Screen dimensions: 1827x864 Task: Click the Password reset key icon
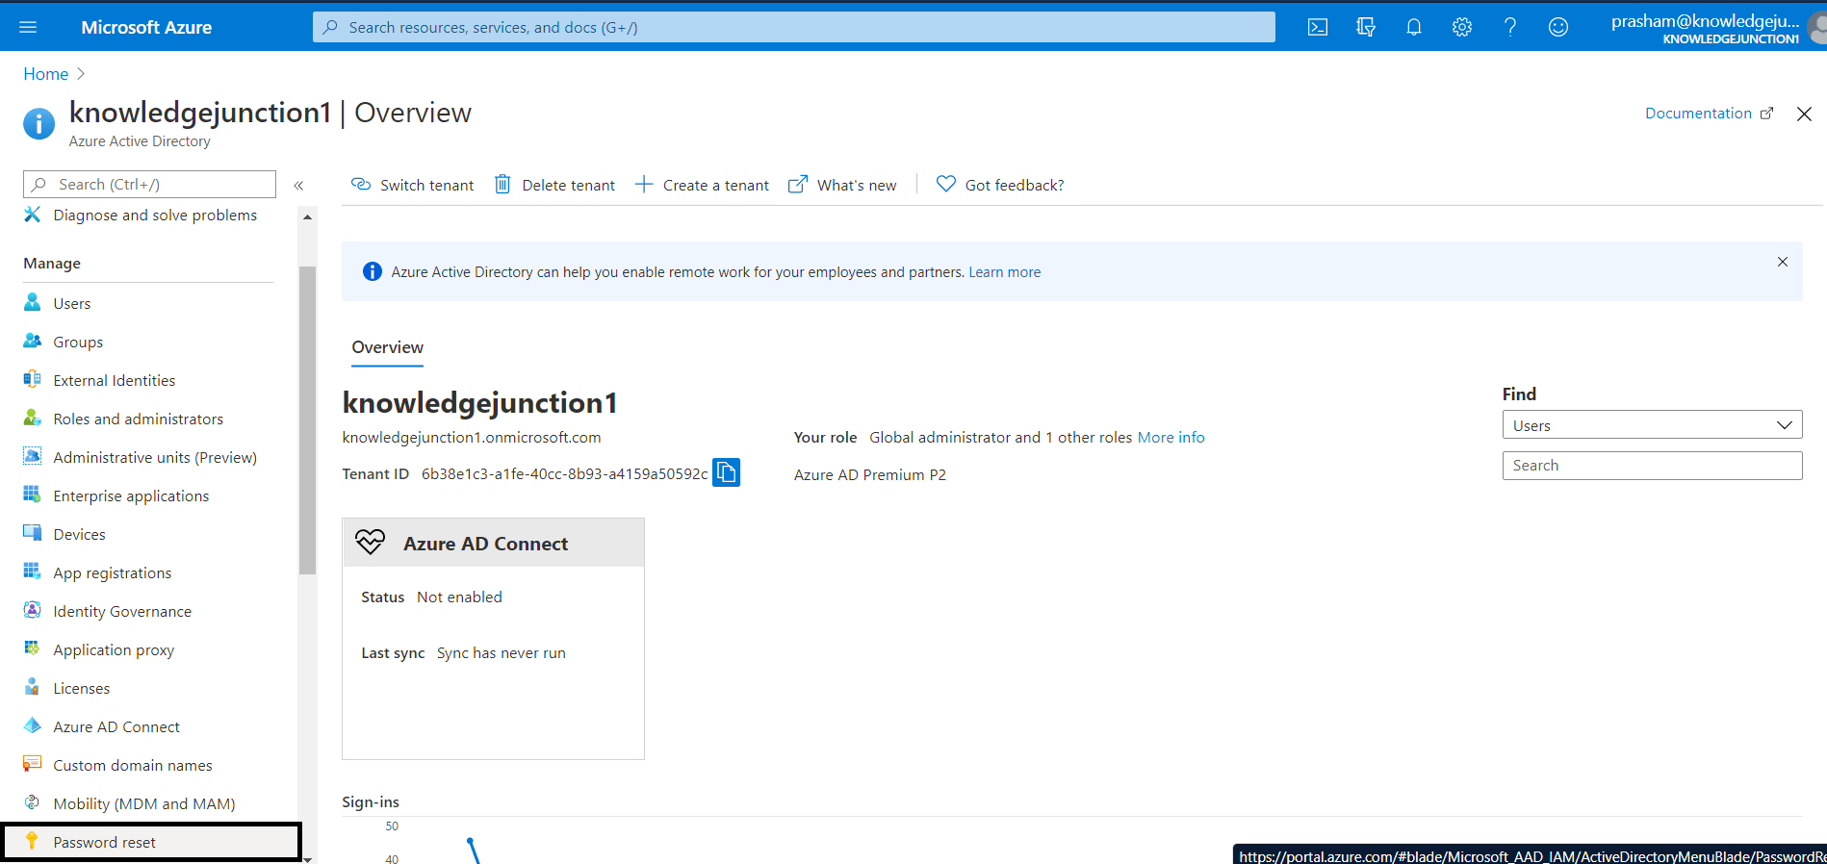pos(32,841)
